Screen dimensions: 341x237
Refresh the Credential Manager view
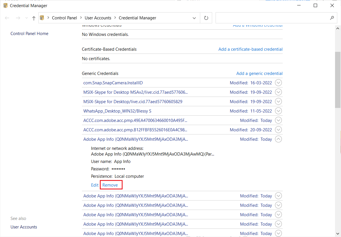pos(206,18)
